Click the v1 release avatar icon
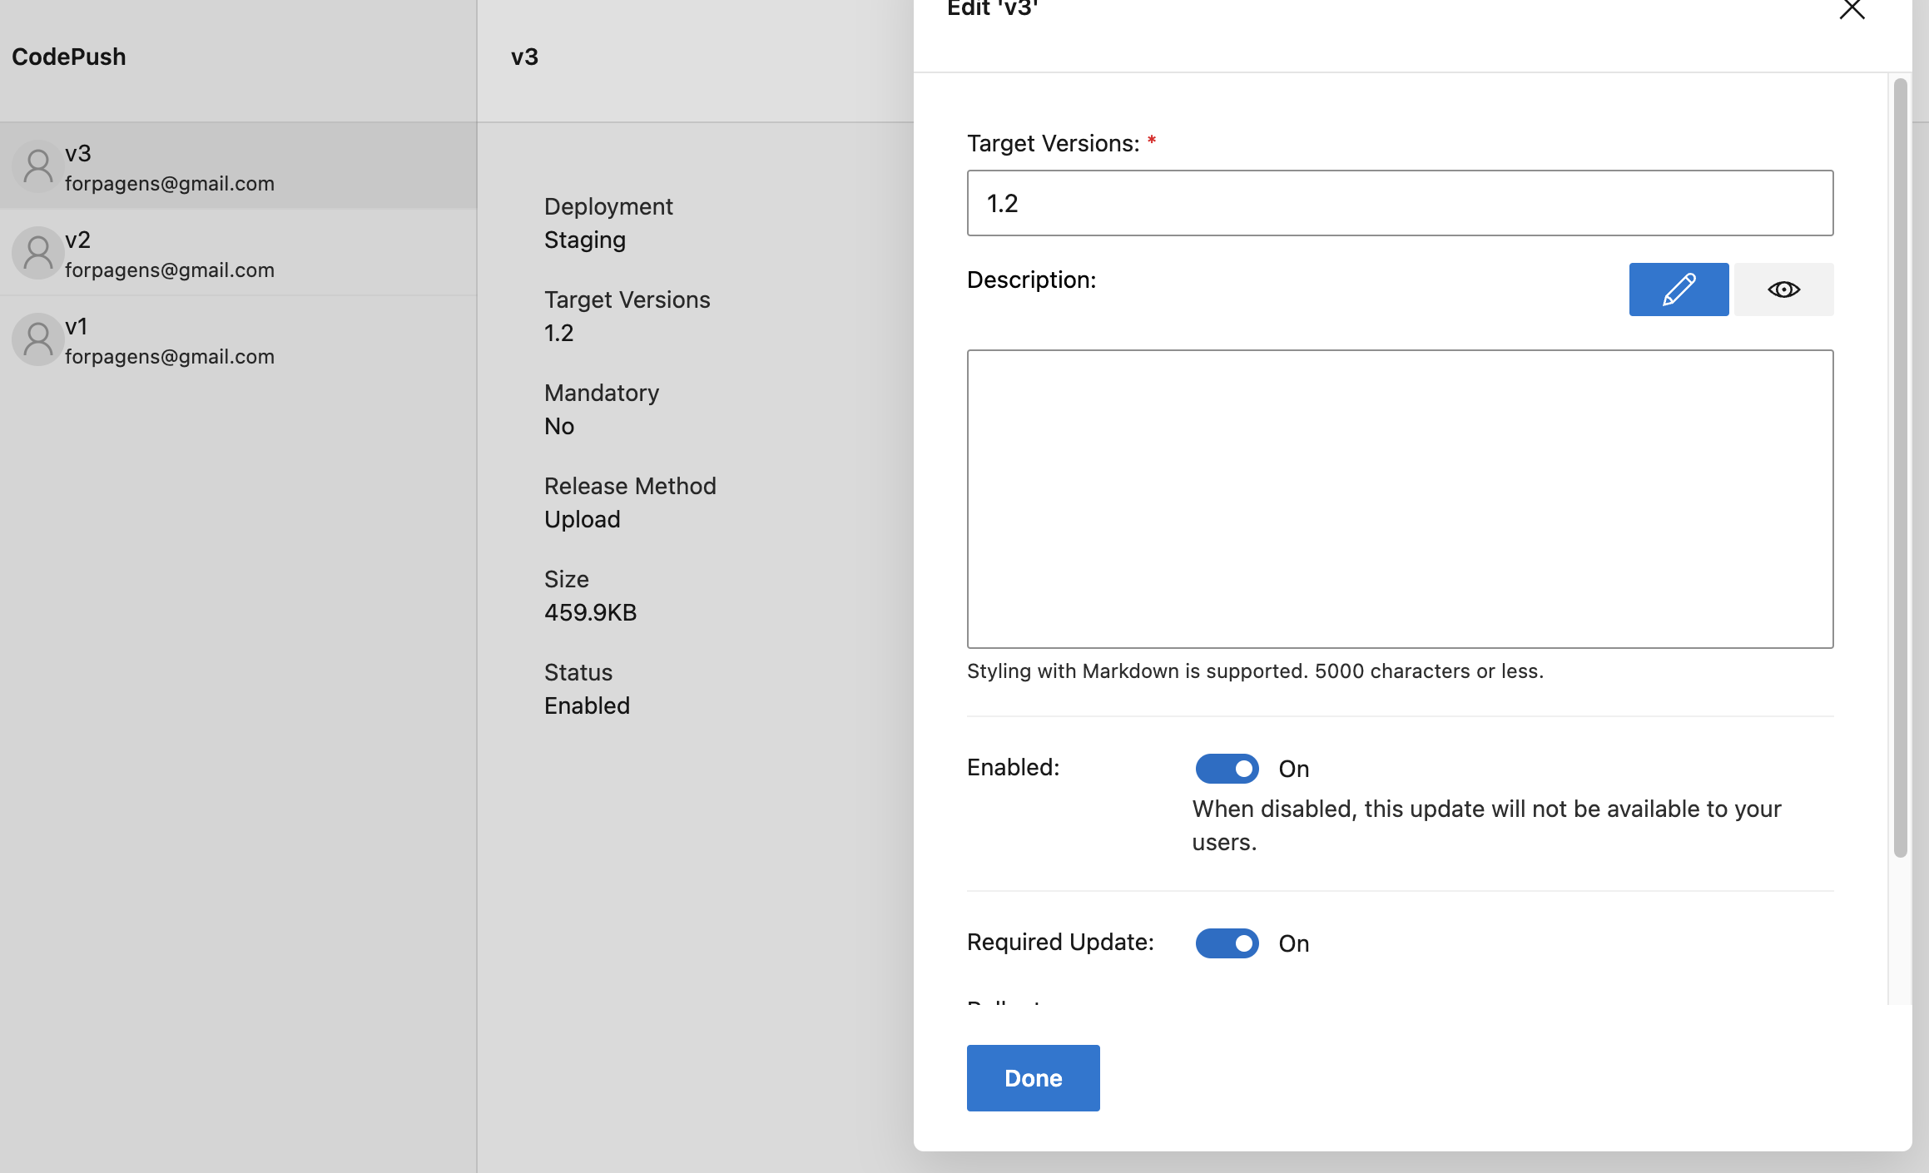1929x1173 pixels. [37, 339]
